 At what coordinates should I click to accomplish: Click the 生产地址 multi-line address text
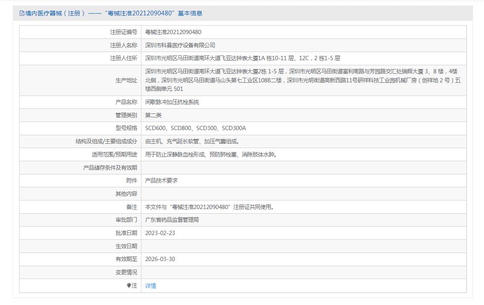303,80
